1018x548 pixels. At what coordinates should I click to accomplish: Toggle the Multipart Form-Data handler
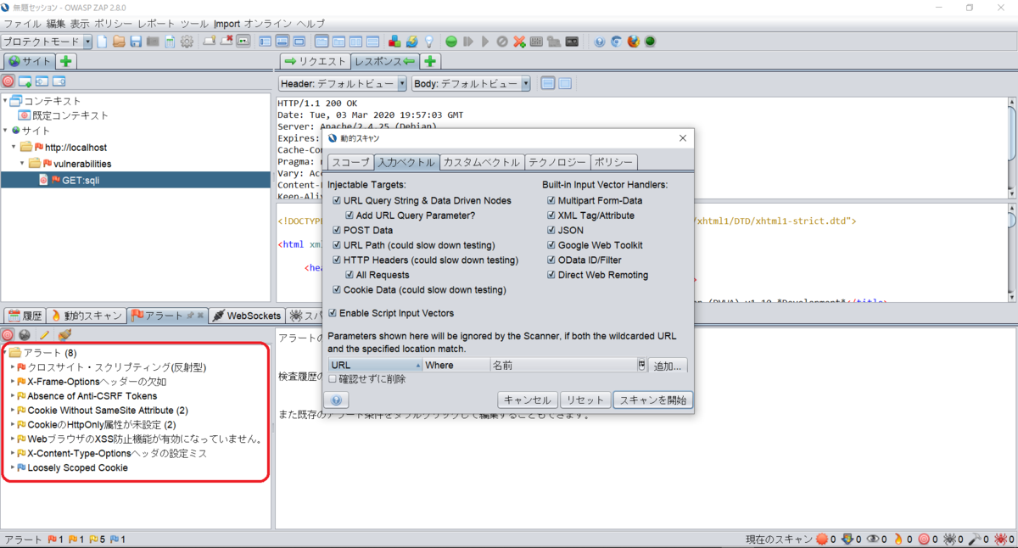pos(551,201)
